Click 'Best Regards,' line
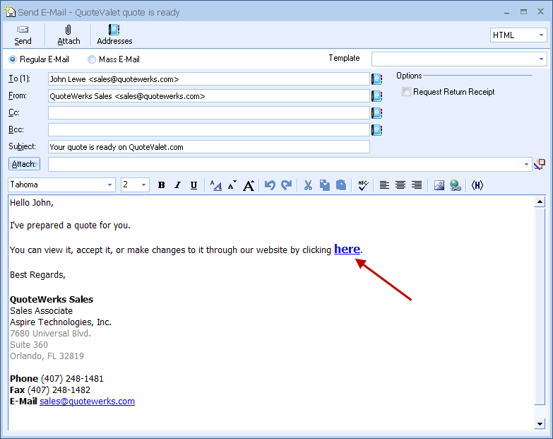This screenshot has height=439, width=553. tap(37, 275)
